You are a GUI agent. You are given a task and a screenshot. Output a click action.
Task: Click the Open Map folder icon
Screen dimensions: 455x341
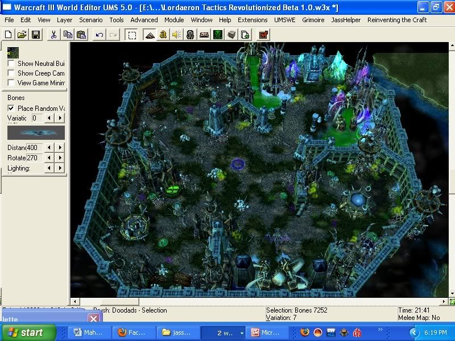pos(22,35)
